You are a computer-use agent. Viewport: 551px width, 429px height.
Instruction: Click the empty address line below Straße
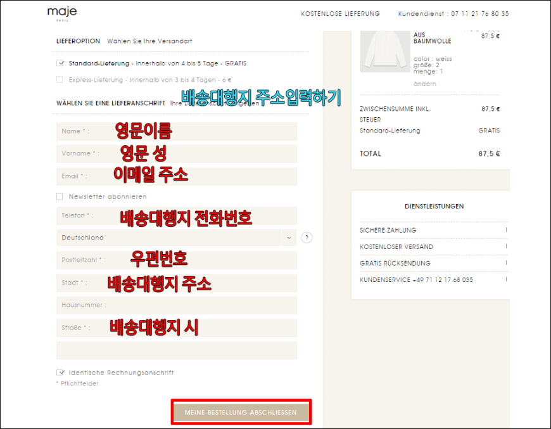[x=177, y=350]
